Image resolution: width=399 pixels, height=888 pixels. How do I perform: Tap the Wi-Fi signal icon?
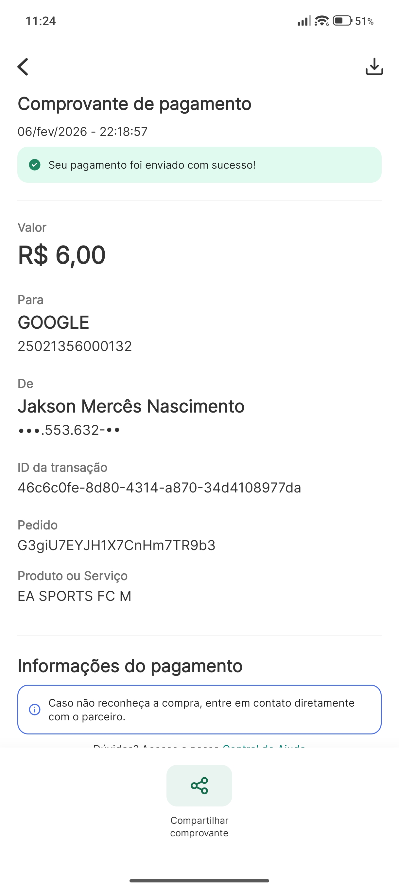tap(321, 21)
